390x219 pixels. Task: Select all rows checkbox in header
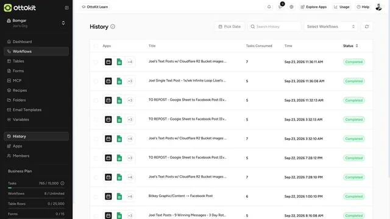96,46
